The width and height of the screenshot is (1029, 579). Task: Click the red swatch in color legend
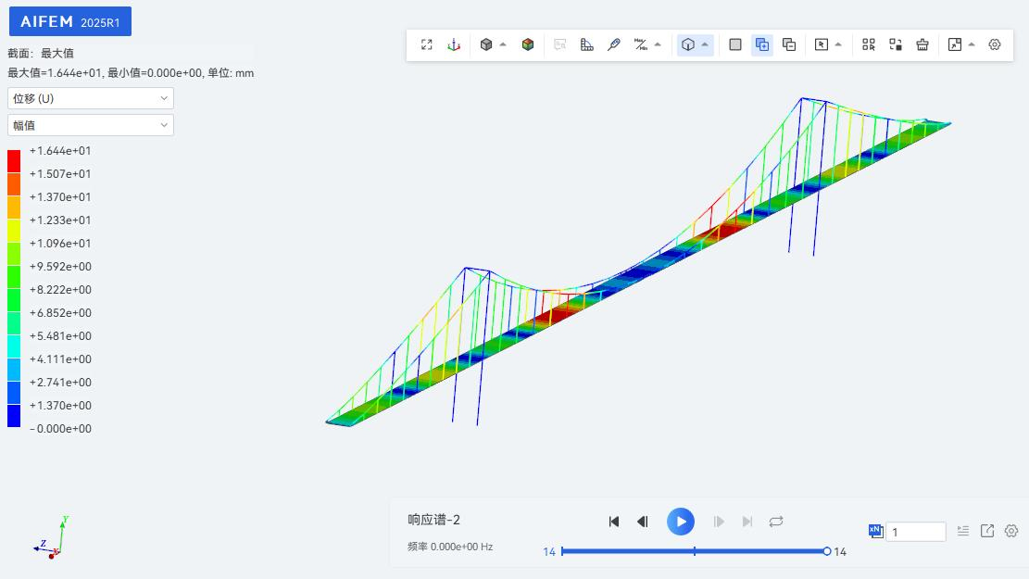[x=14, y=161]
